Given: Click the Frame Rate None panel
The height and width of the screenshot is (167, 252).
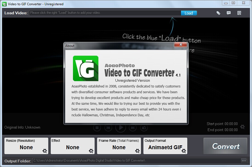Looking at the screenshot, I should point(119,146).
